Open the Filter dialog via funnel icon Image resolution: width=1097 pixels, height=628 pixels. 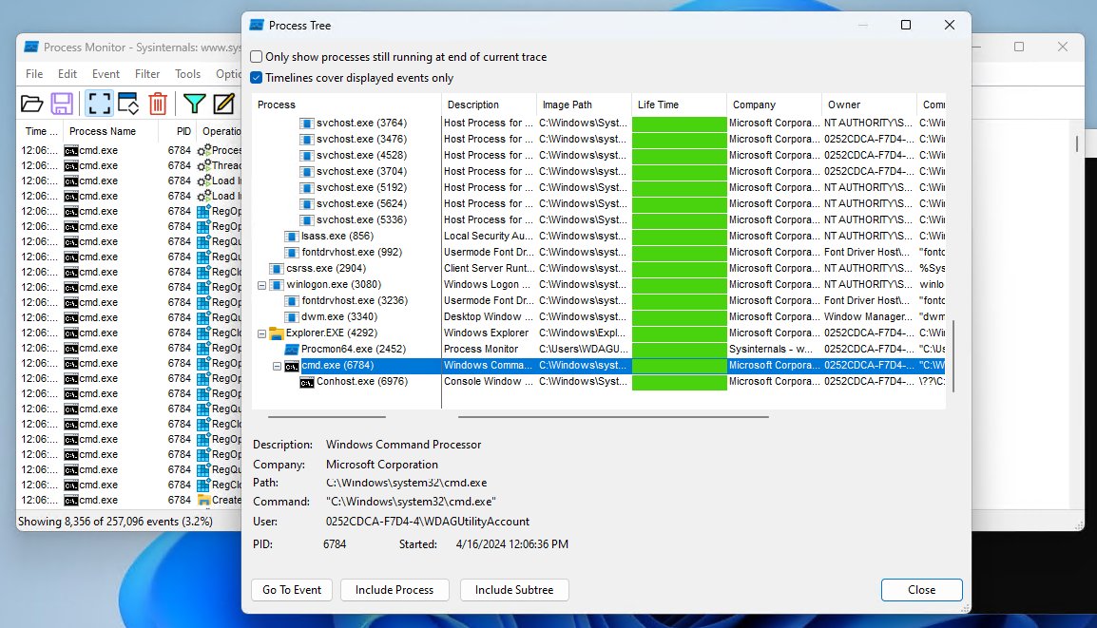[194, 104]
